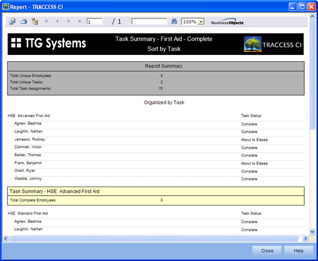Image resolution: width=318 pixels, height=261 pixels.
Task: Select 'HSE Advanced First Aid' heading
Action: [x=29, y=116]
